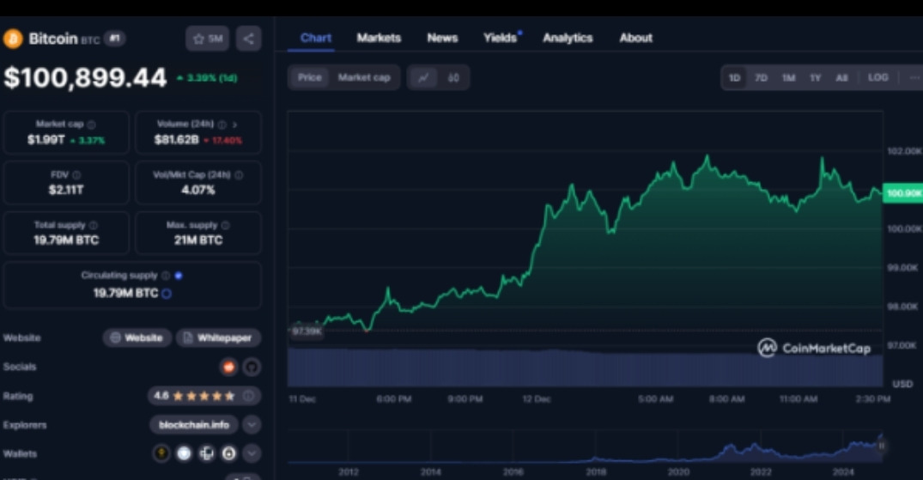Image resolution: width=923 pixels, height=480 pixels.
Task: Open the Website link button
Action: tap(137, 337)
